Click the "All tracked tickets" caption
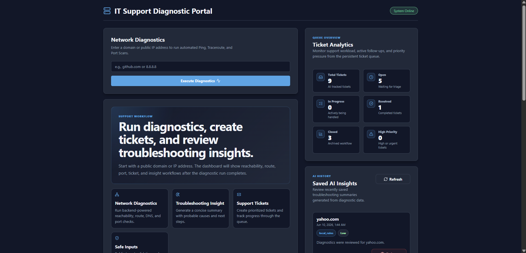This screenshot has height=253, width=526. pos(339,87)
